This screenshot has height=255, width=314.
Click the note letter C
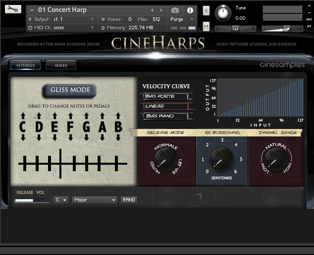tap(23, 127)
